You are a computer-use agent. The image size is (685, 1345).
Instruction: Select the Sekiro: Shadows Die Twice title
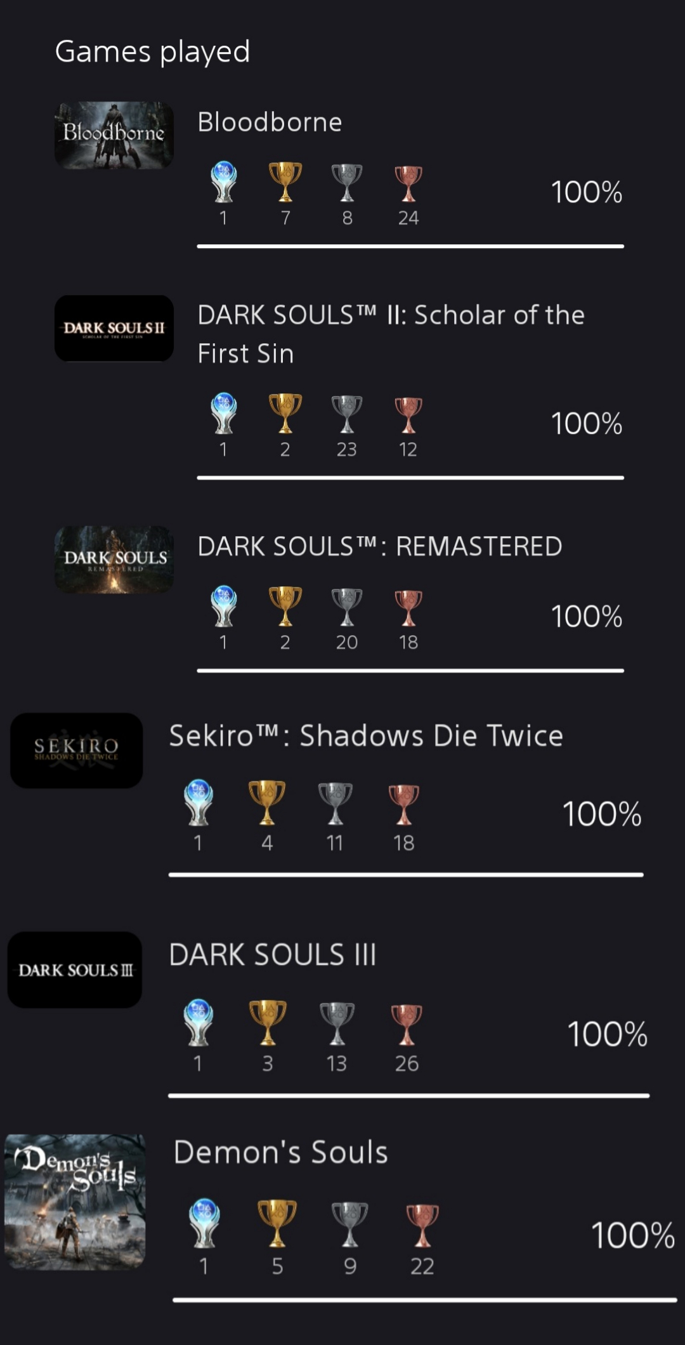pyautogui.click(x=366, y=735)
